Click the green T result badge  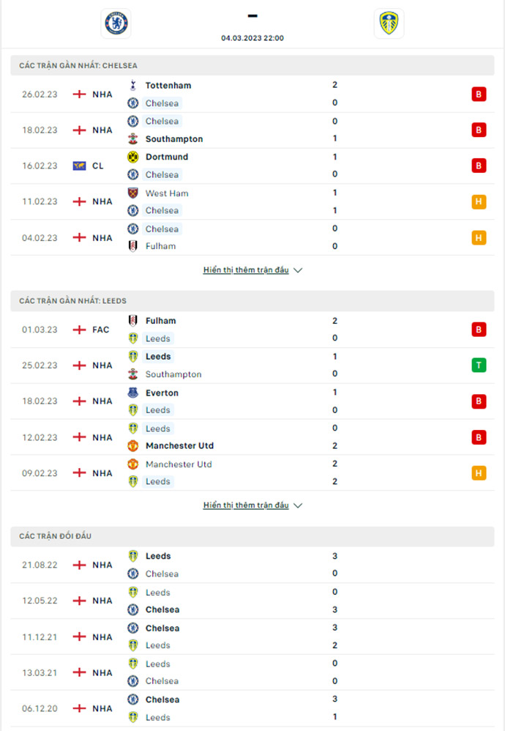coord(479,365)
